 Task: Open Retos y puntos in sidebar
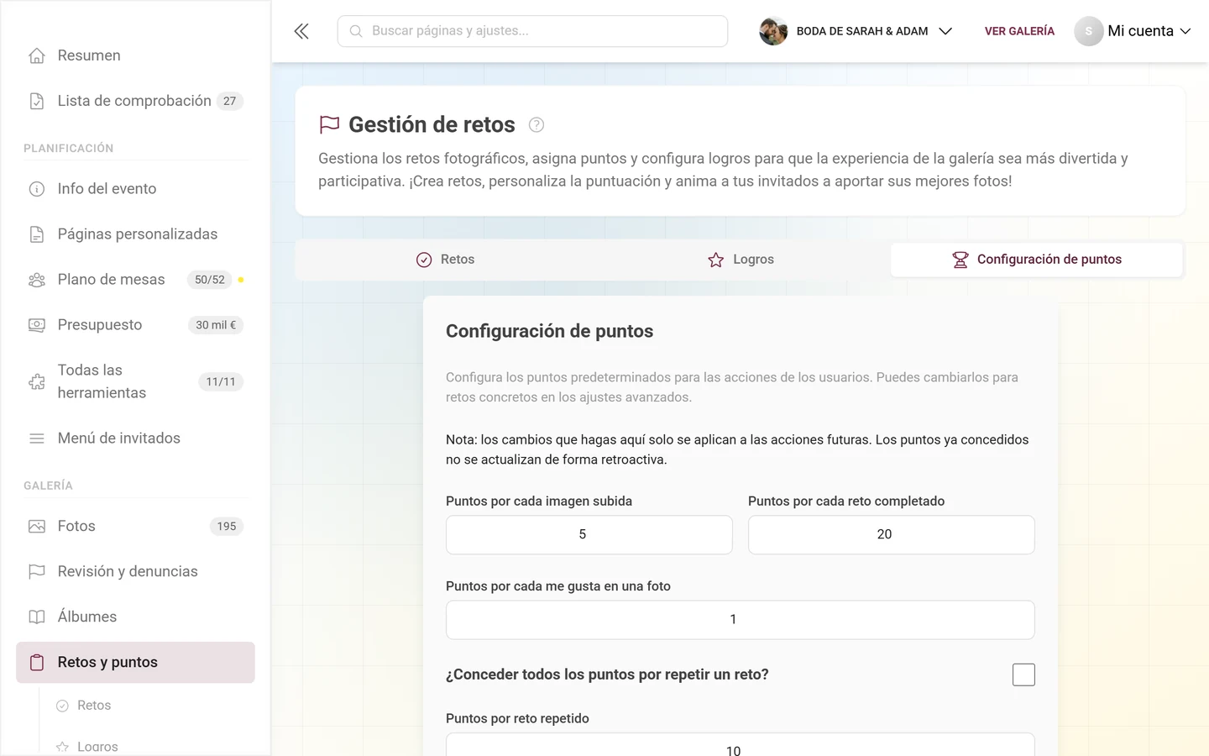(x=135, y=662)
